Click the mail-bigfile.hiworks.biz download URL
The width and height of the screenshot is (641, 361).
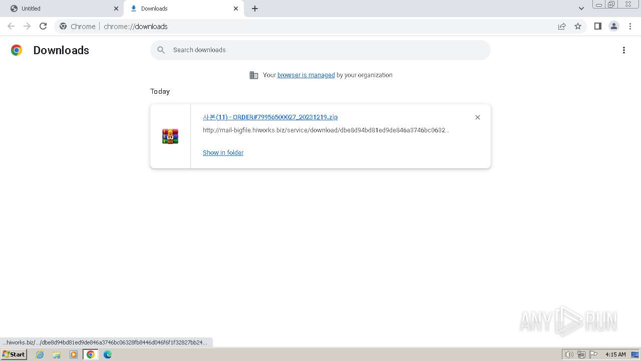point(326,130)
